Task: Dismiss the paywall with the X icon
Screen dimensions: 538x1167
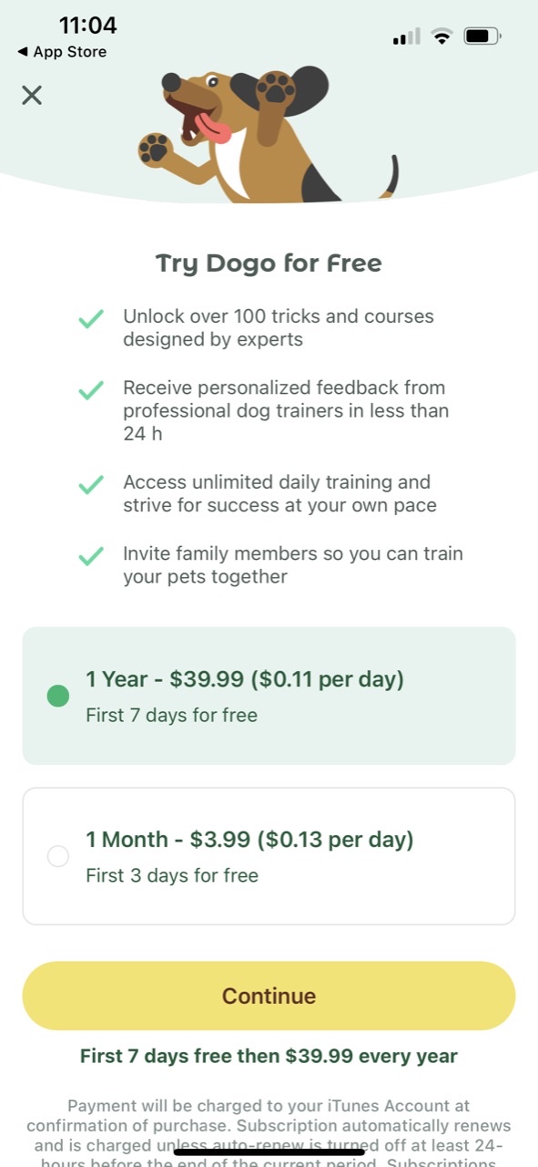Action: pyautogui.click(x=32, y=95)
